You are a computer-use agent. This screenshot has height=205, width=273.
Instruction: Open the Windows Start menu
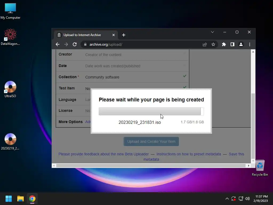9,199
